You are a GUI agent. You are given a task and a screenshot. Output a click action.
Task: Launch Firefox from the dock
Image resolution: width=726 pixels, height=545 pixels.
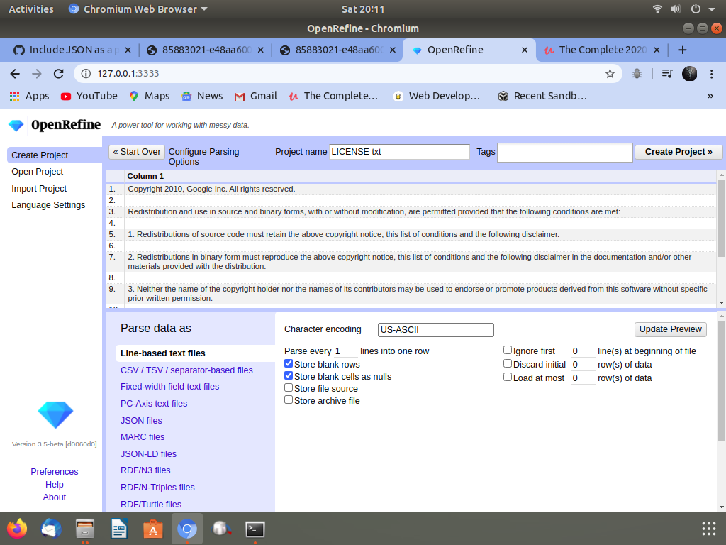pyautogui.click(x=17, y=529)
